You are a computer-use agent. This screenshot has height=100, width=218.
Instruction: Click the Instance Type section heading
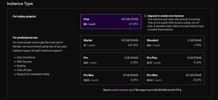click(x=20, y=4)
